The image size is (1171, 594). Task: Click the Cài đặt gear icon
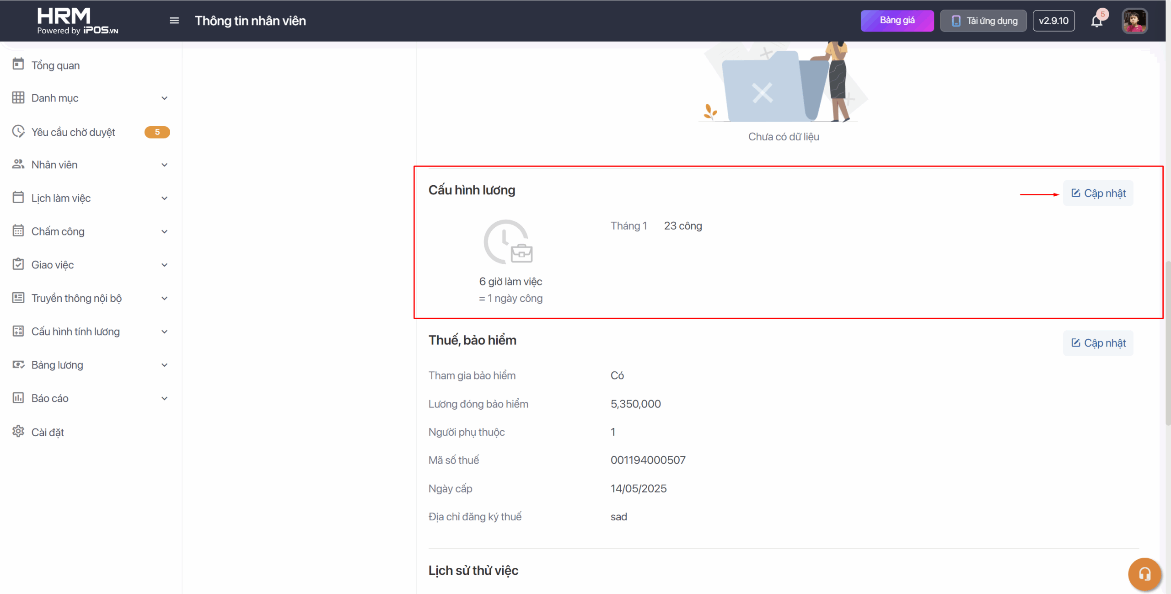click(x=18, y=432)
